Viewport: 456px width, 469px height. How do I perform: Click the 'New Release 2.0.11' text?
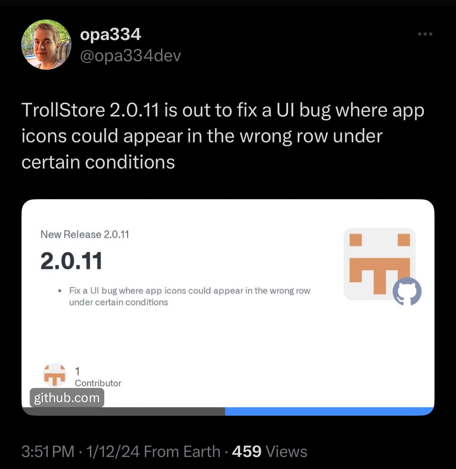click(x=85, y=234)
